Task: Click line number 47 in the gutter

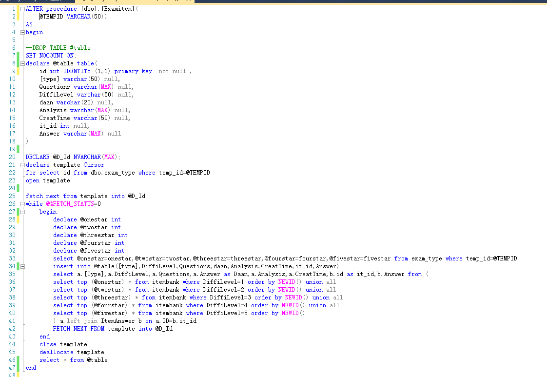Action: [12, 368]
